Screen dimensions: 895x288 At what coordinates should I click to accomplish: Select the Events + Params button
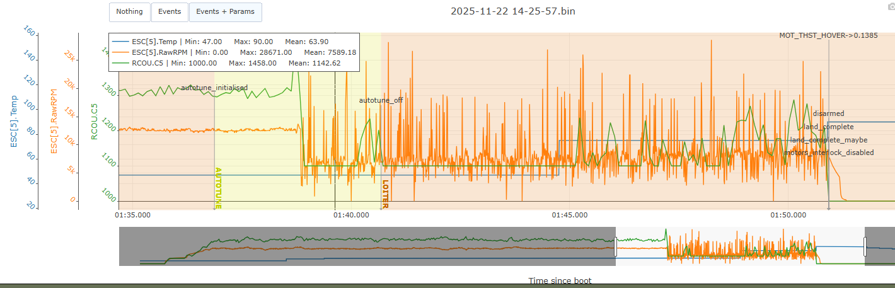(225, 11)
